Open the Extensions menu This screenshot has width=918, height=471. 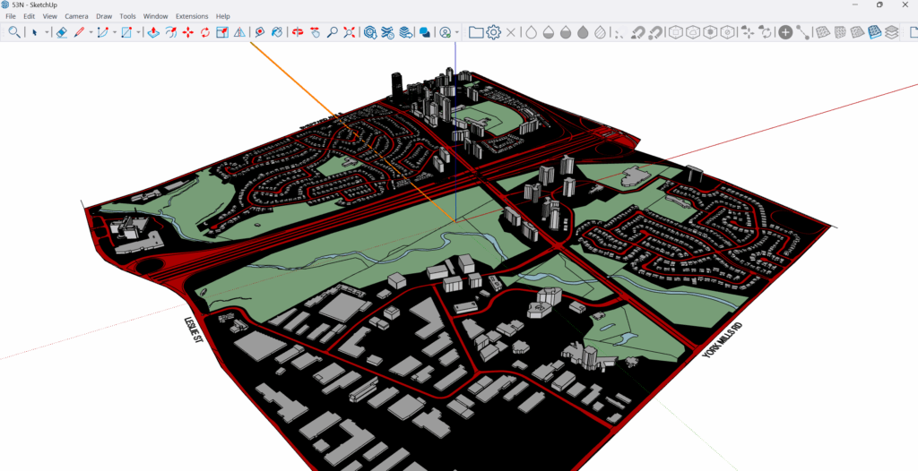click(191, 16)
